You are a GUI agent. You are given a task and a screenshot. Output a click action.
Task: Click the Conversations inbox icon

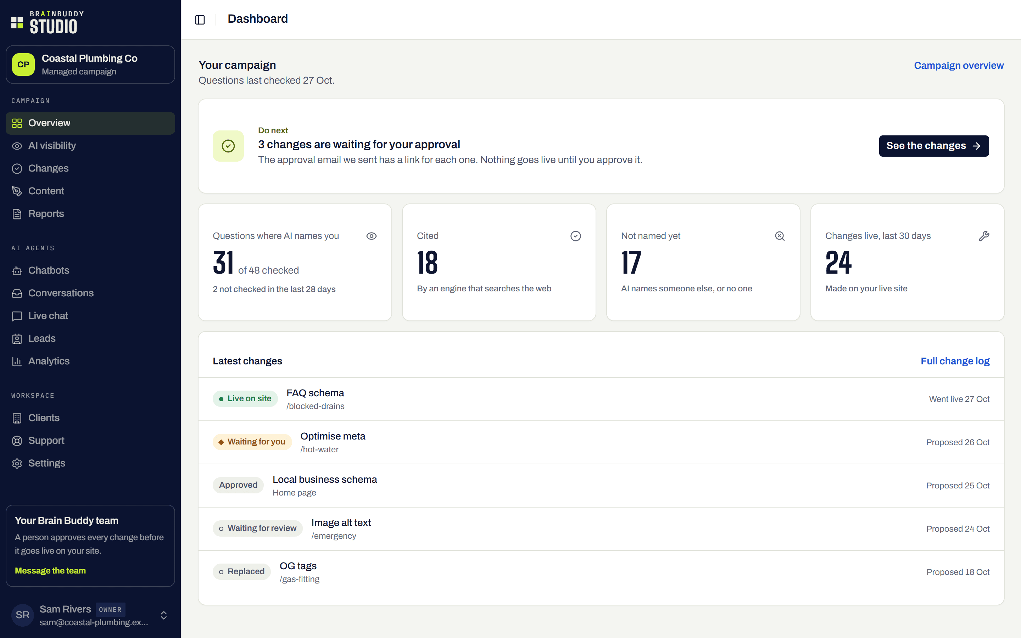coord(17,293)
